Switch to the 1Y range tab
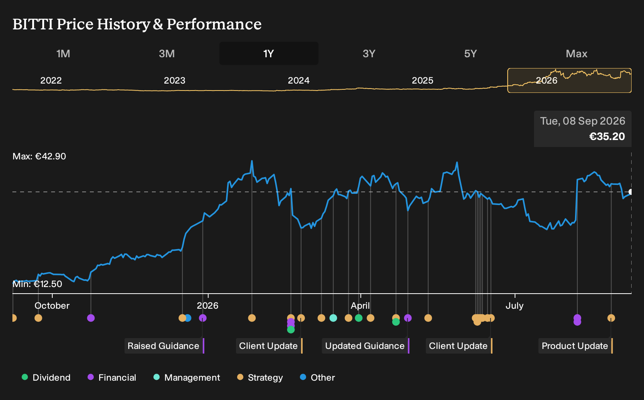Screen dimensions: 644x400 269,53
